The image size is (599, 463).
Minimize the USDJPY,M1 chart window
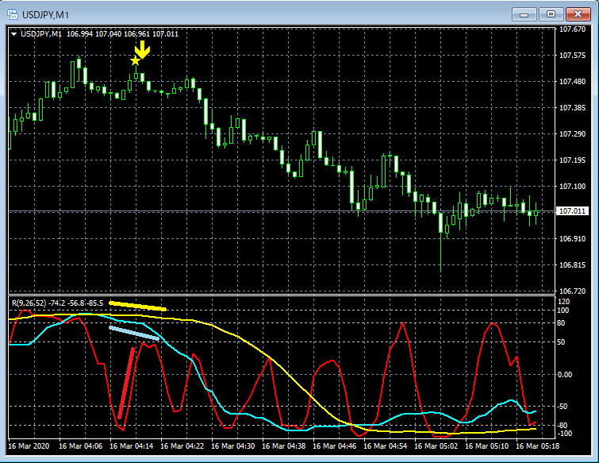coord(524,14)
